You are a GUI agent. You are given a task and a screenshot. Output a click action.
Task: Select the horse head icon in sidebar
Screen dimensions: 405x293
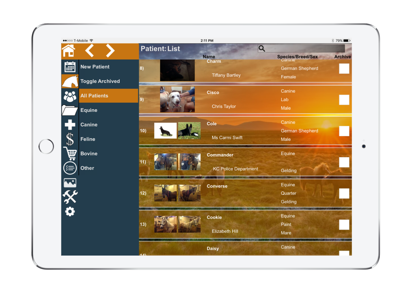point(70,81)
